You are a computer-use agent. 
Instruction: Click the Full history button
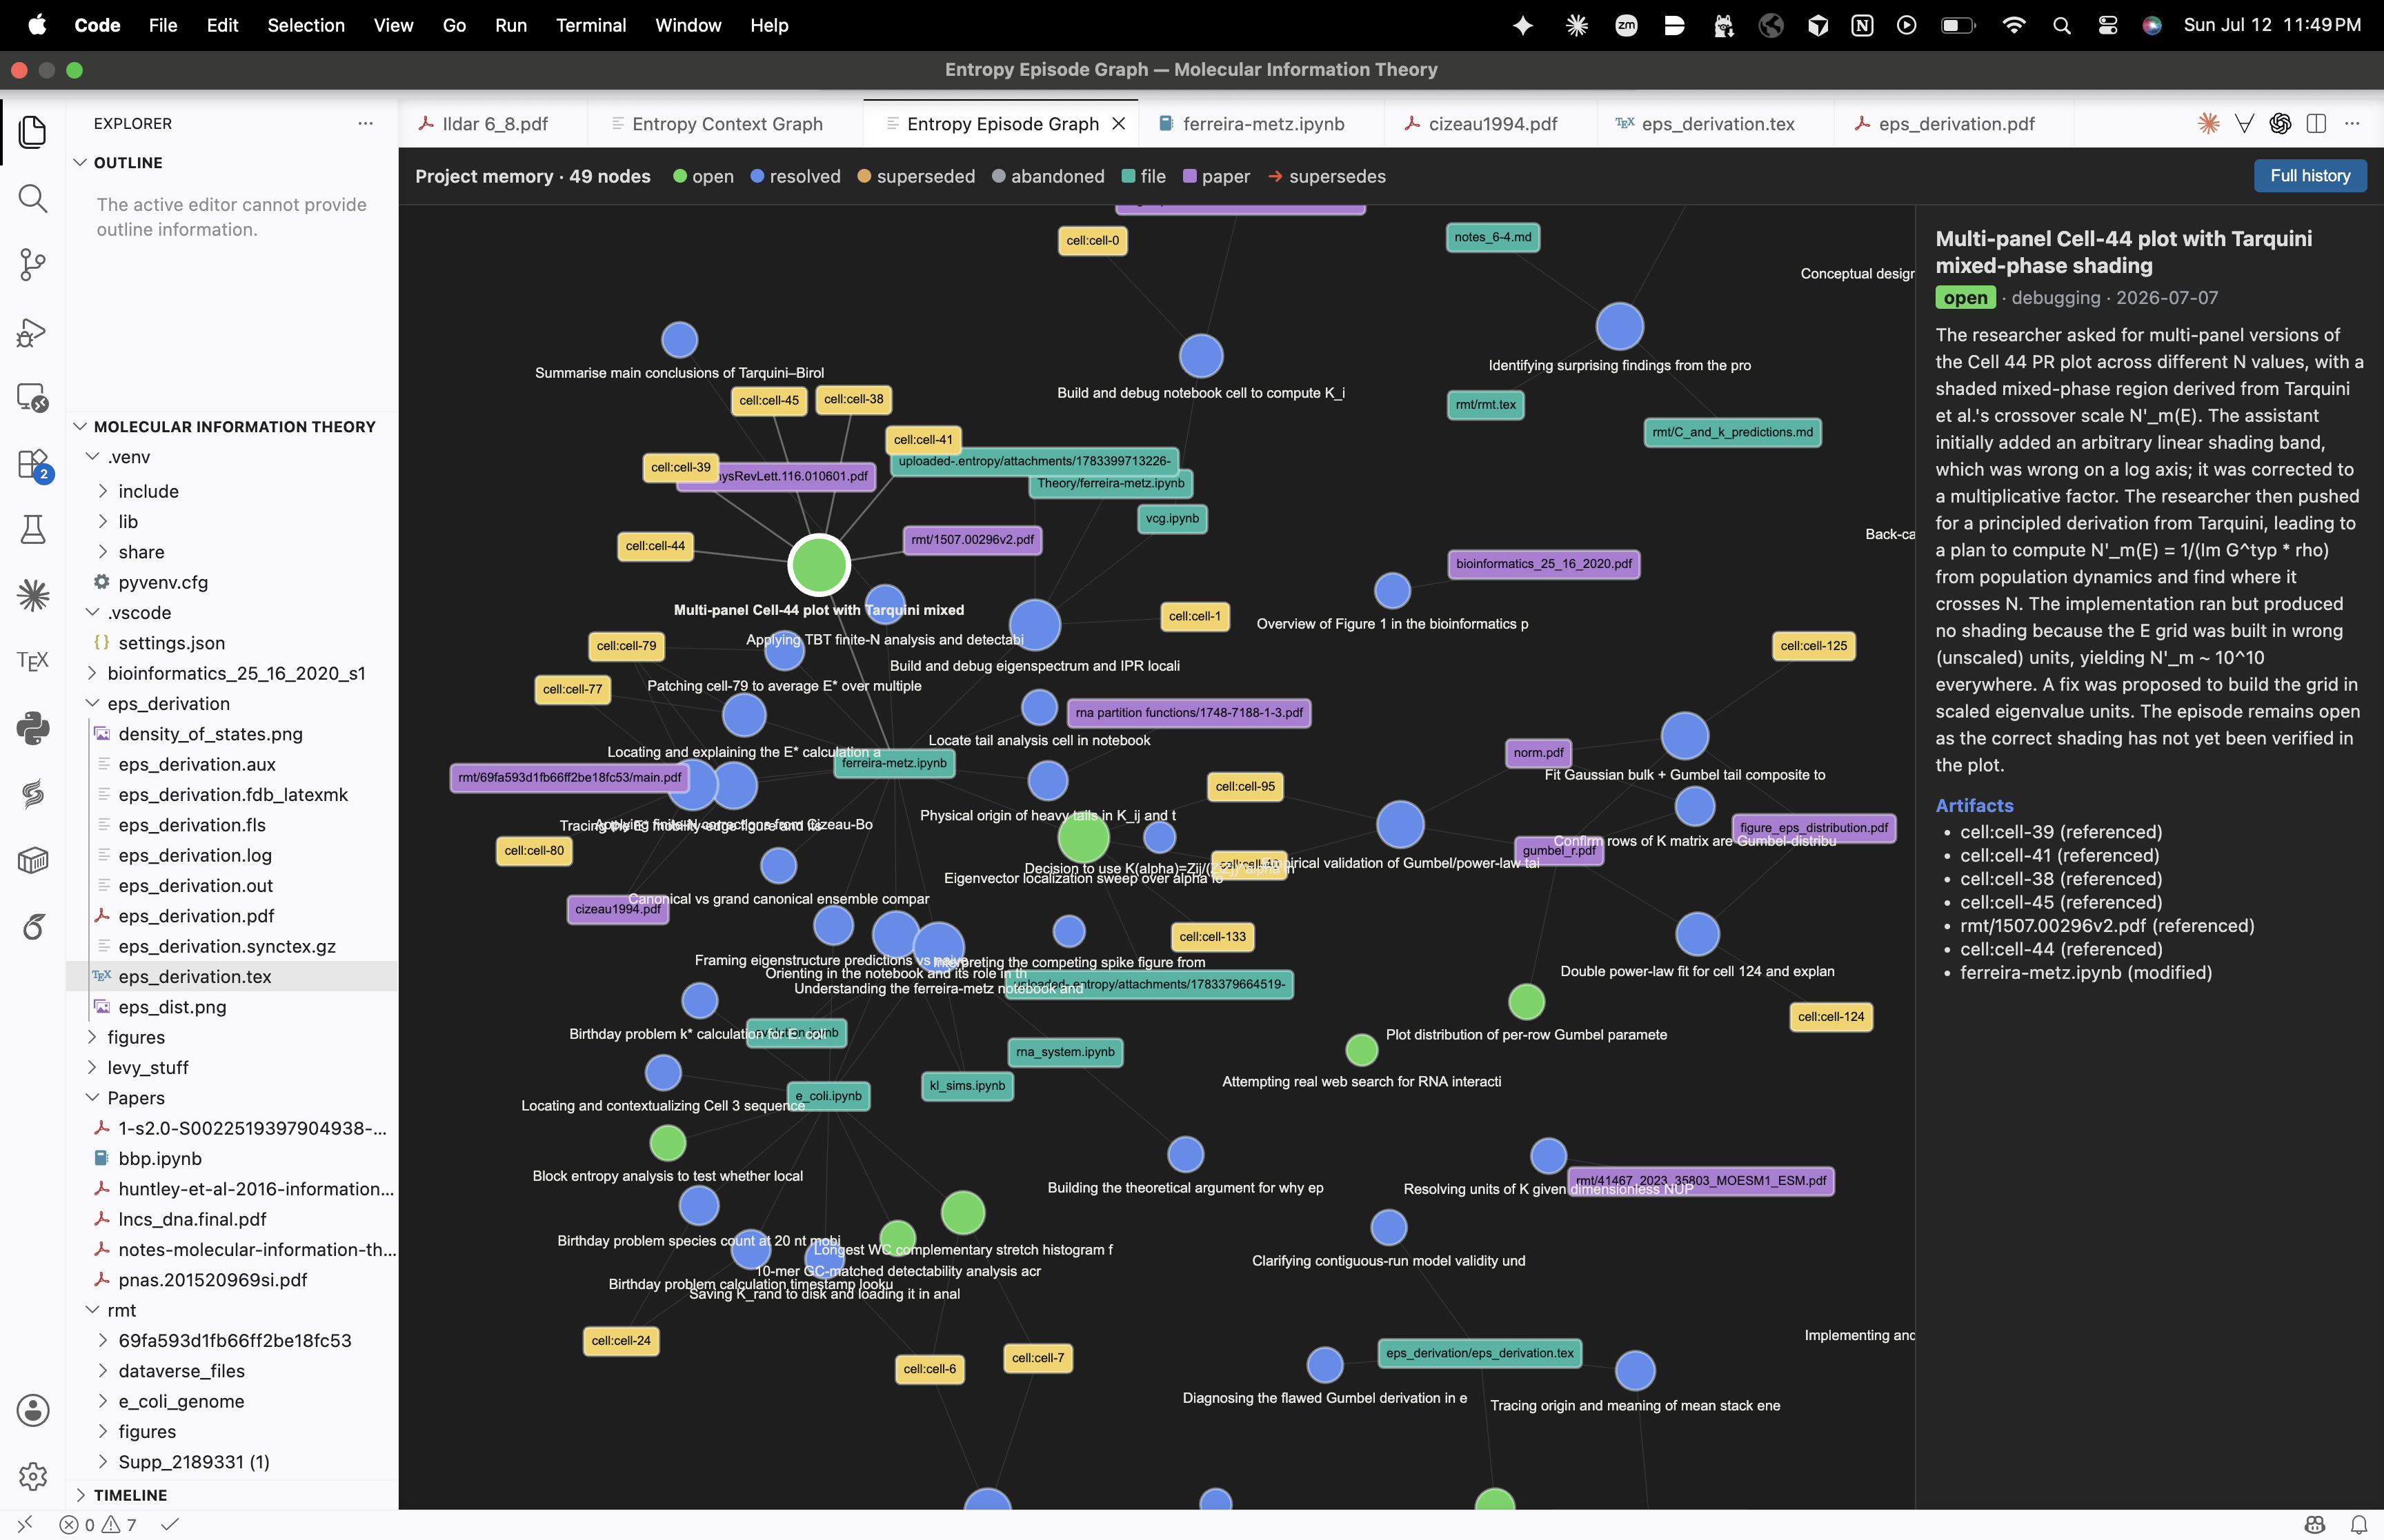(x=2309, y=175)
